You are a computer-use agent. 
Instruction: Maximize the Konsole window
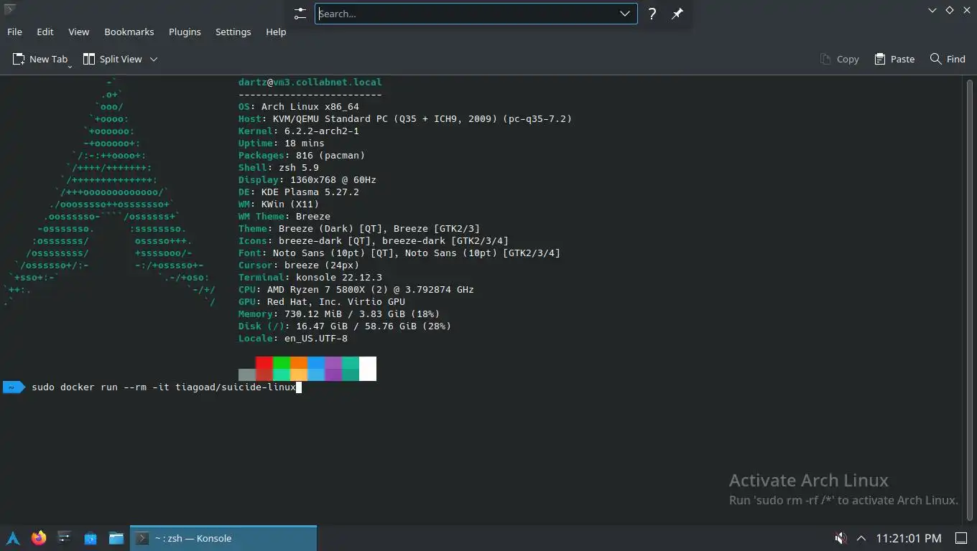click(949, 10)
